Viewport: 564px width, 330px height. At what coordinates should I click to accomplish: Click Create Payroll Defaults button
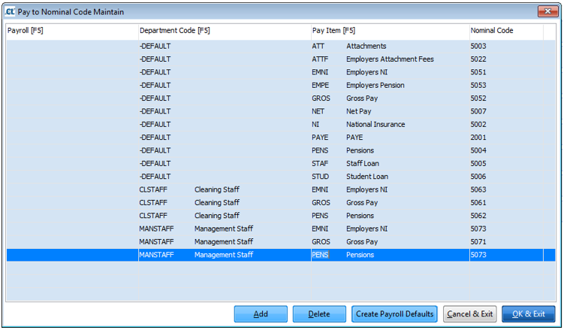coord(394,313)
